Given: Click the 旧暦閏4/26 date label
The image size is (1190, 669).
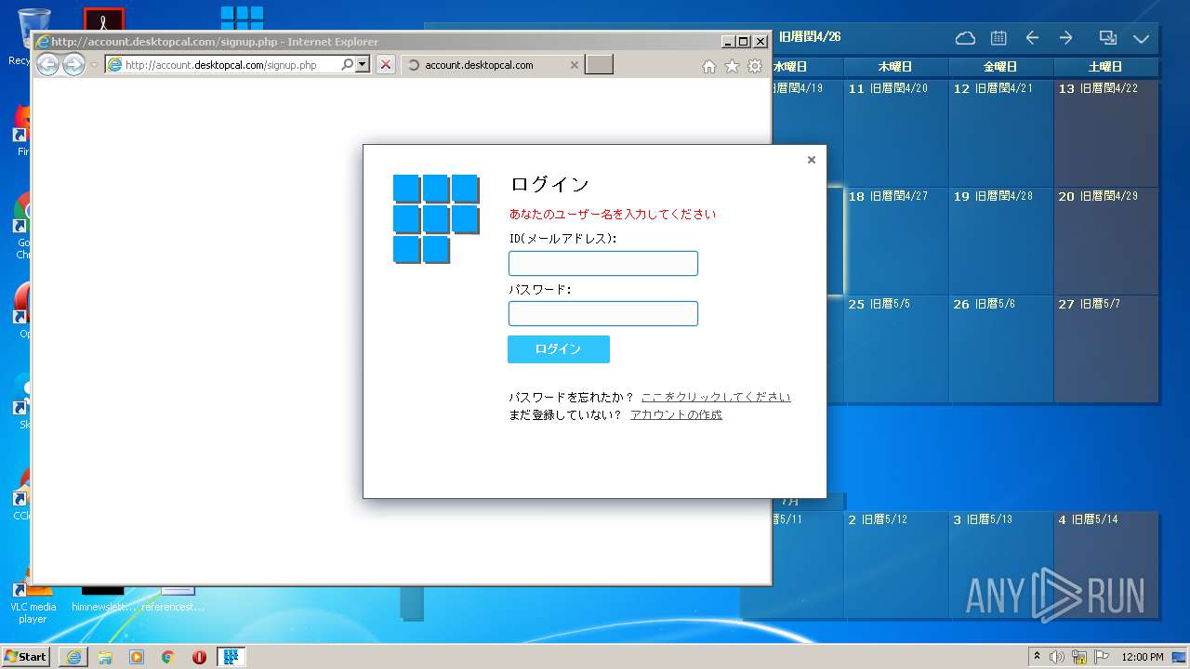Looking at the screenshot, I should click(810, 37).
